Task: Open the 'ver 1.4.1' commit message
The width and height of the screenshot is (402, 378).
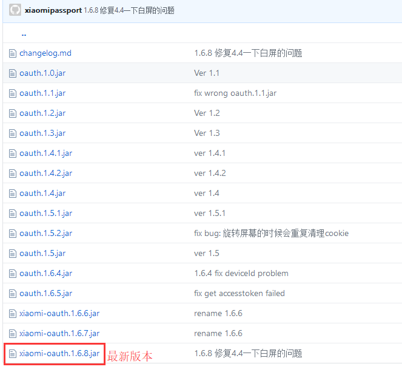Action: tap(210, 154)
